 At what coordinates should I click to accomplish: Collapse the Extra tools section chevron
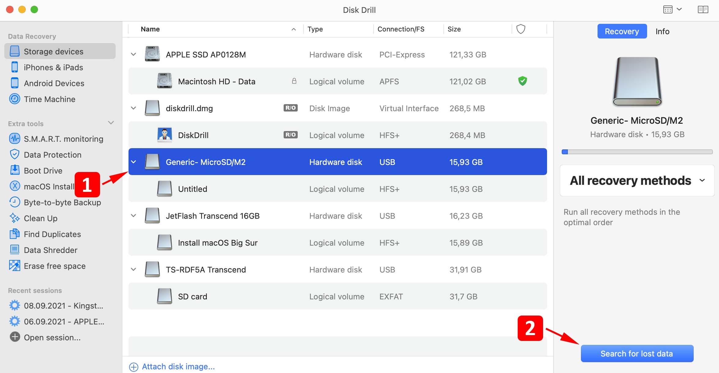111,123
